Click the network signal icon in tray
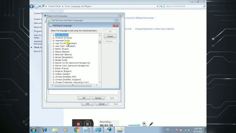This screenshot has width=236, height=133. [185, 130]
